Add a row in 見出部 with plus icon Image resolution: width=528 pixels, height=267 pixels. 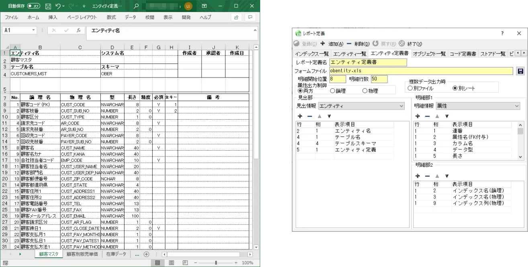pos(299,116)
